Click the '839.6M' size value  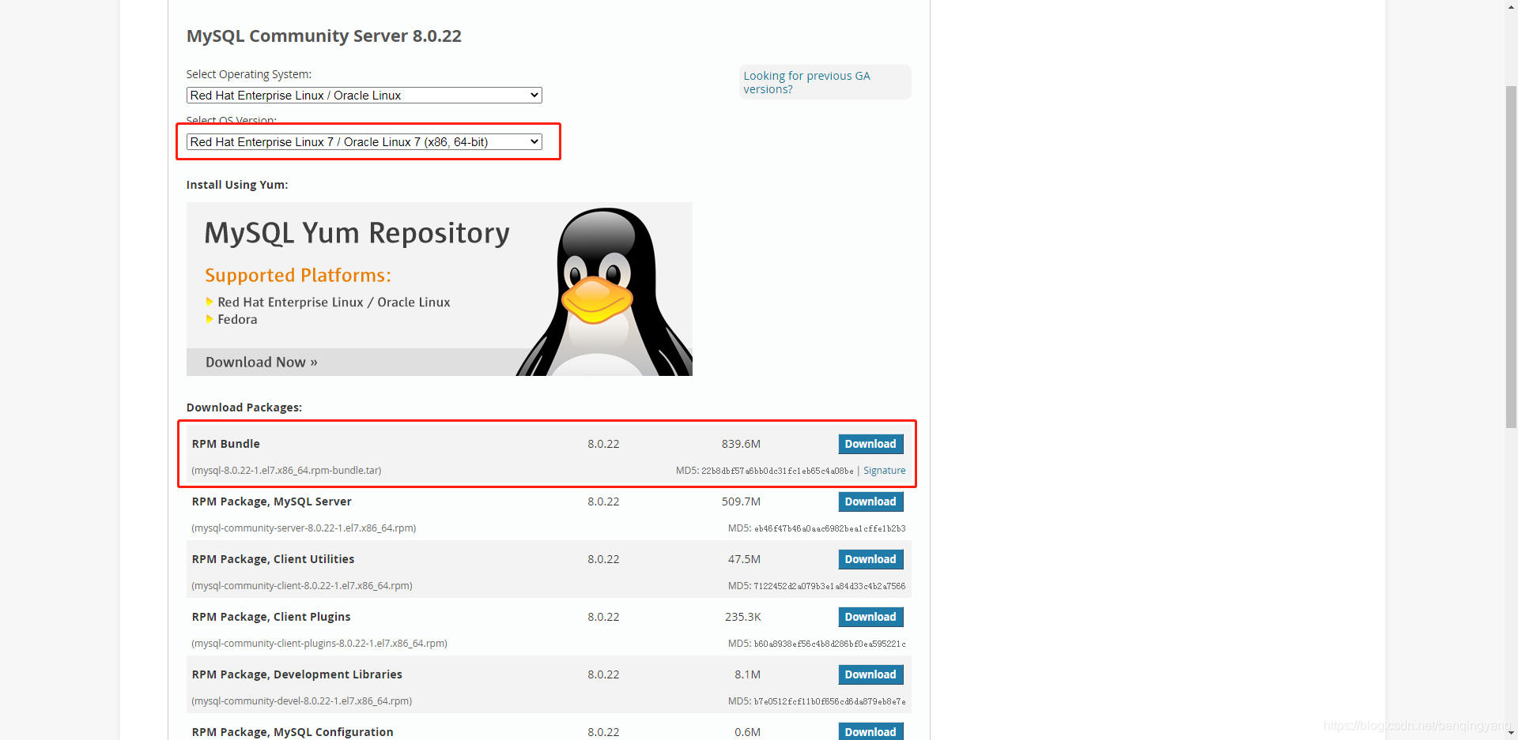pyautogui.click(x=741, y=444)
